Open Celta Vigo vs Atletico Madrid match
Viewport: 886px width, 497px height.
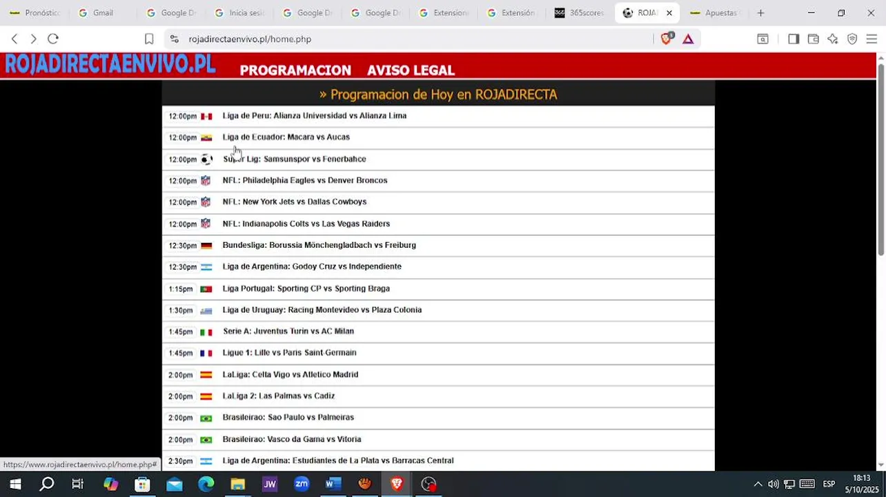pyautogui.click(x=291, y=375)
